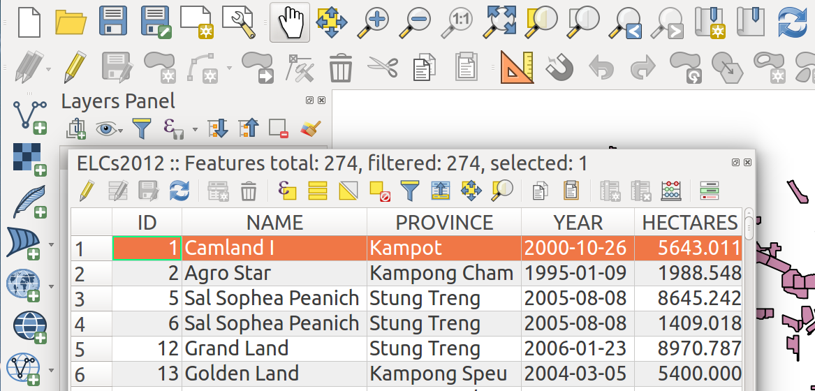Click the Refresh map icon
Screen dimensions: 815x391
(x=793, y=22)
